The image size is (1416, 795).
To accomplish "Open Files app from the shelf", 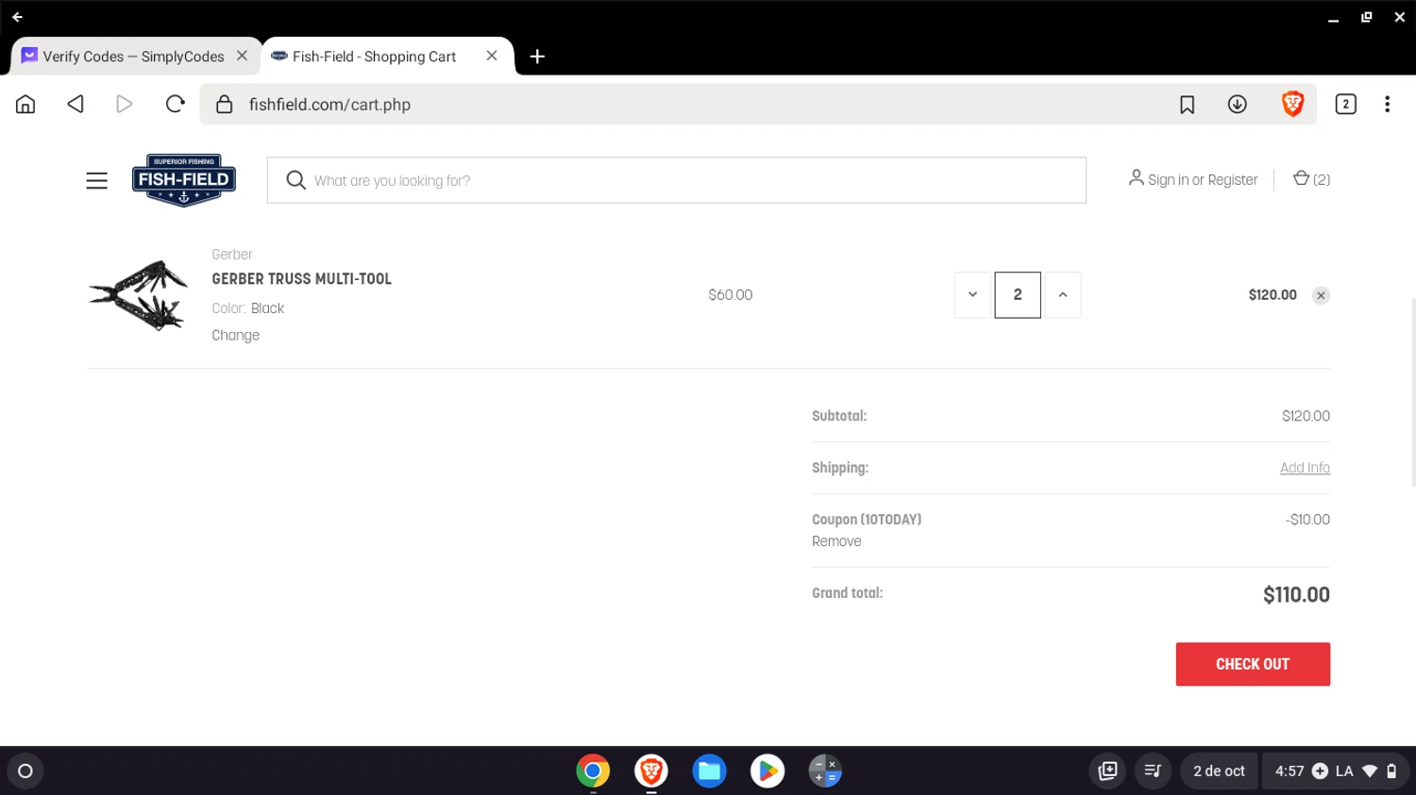I will 709,771.
